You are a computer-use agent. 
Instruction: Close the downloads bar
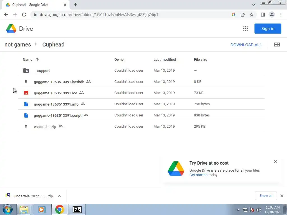(282, 196)
